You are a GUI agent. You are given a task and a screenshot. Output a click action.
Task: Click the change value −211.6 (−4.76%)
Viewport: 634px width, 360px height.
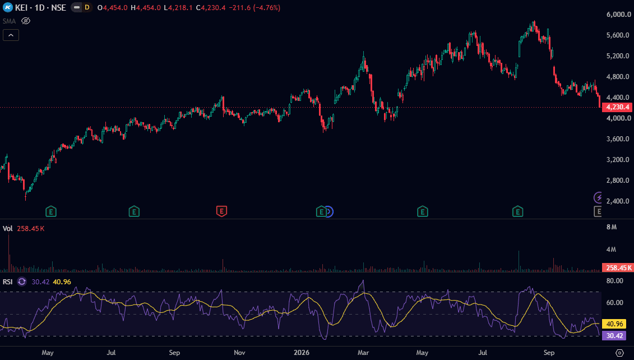[x=254, y=8]
